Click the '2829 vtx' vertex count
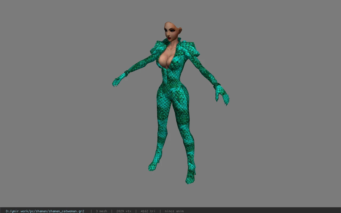The height and width of the screenshot is (213, 341). (124, 211)
